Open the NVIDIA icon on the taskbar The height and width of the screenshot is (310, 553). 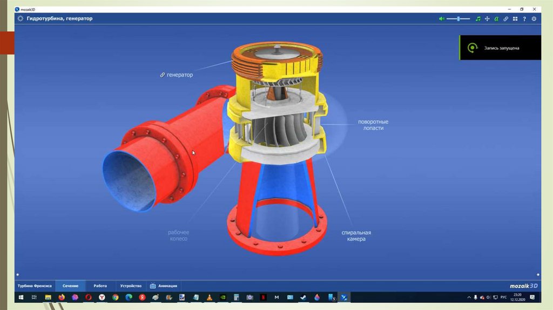click(x=223, y=297)
